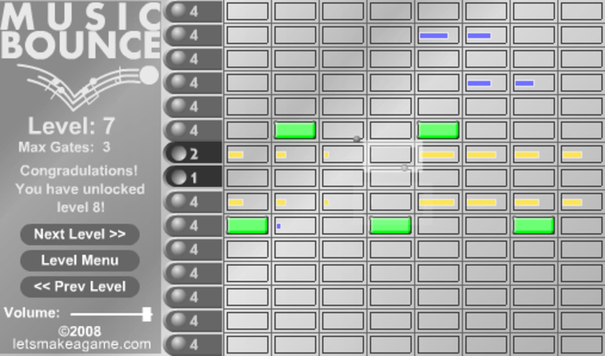Toggle the first cell of the top row

pos(247,11)
